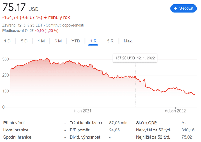Select the 1 D time range tab

pyautogui.click(x=7, y=41)
